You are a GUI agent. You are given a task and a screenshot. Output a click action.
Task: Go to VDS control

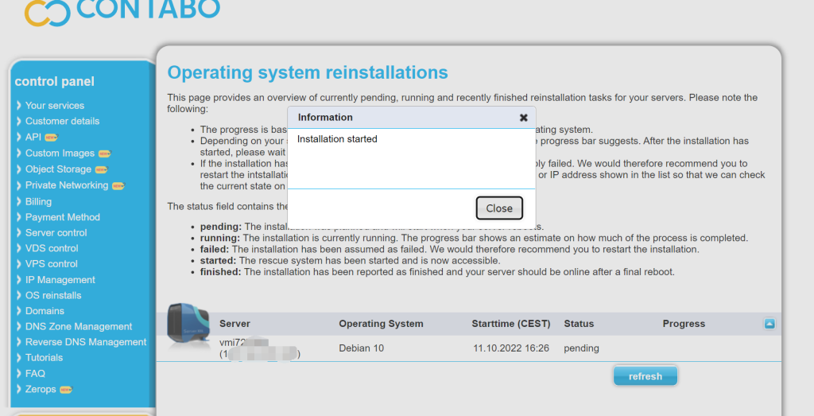pos(52,248)
